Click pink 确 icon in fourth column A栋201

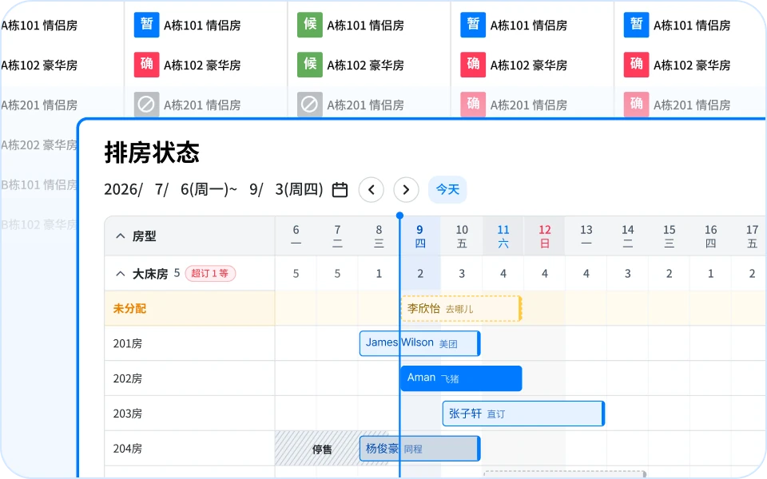[x=473, y=104]
